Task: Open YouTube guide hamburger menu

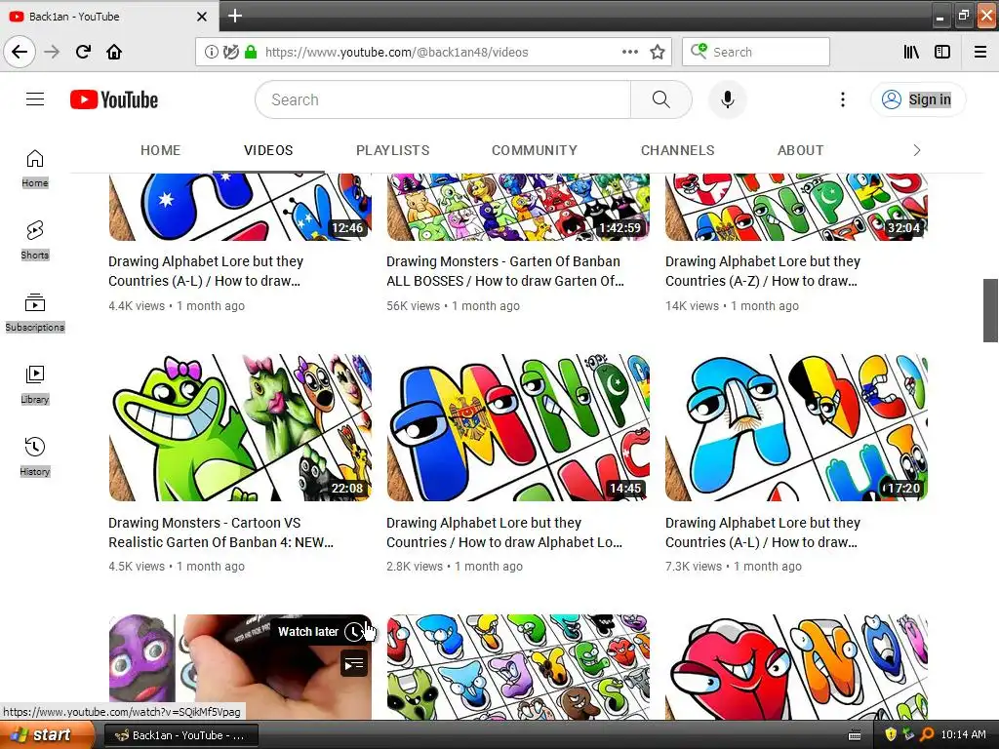Action: coord(35,99)
